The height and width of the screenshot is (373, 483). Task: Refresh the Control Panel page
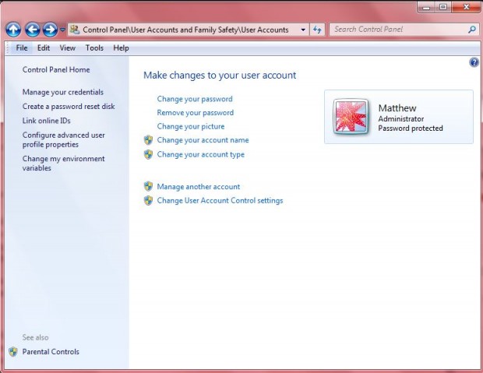pos(317,30)
